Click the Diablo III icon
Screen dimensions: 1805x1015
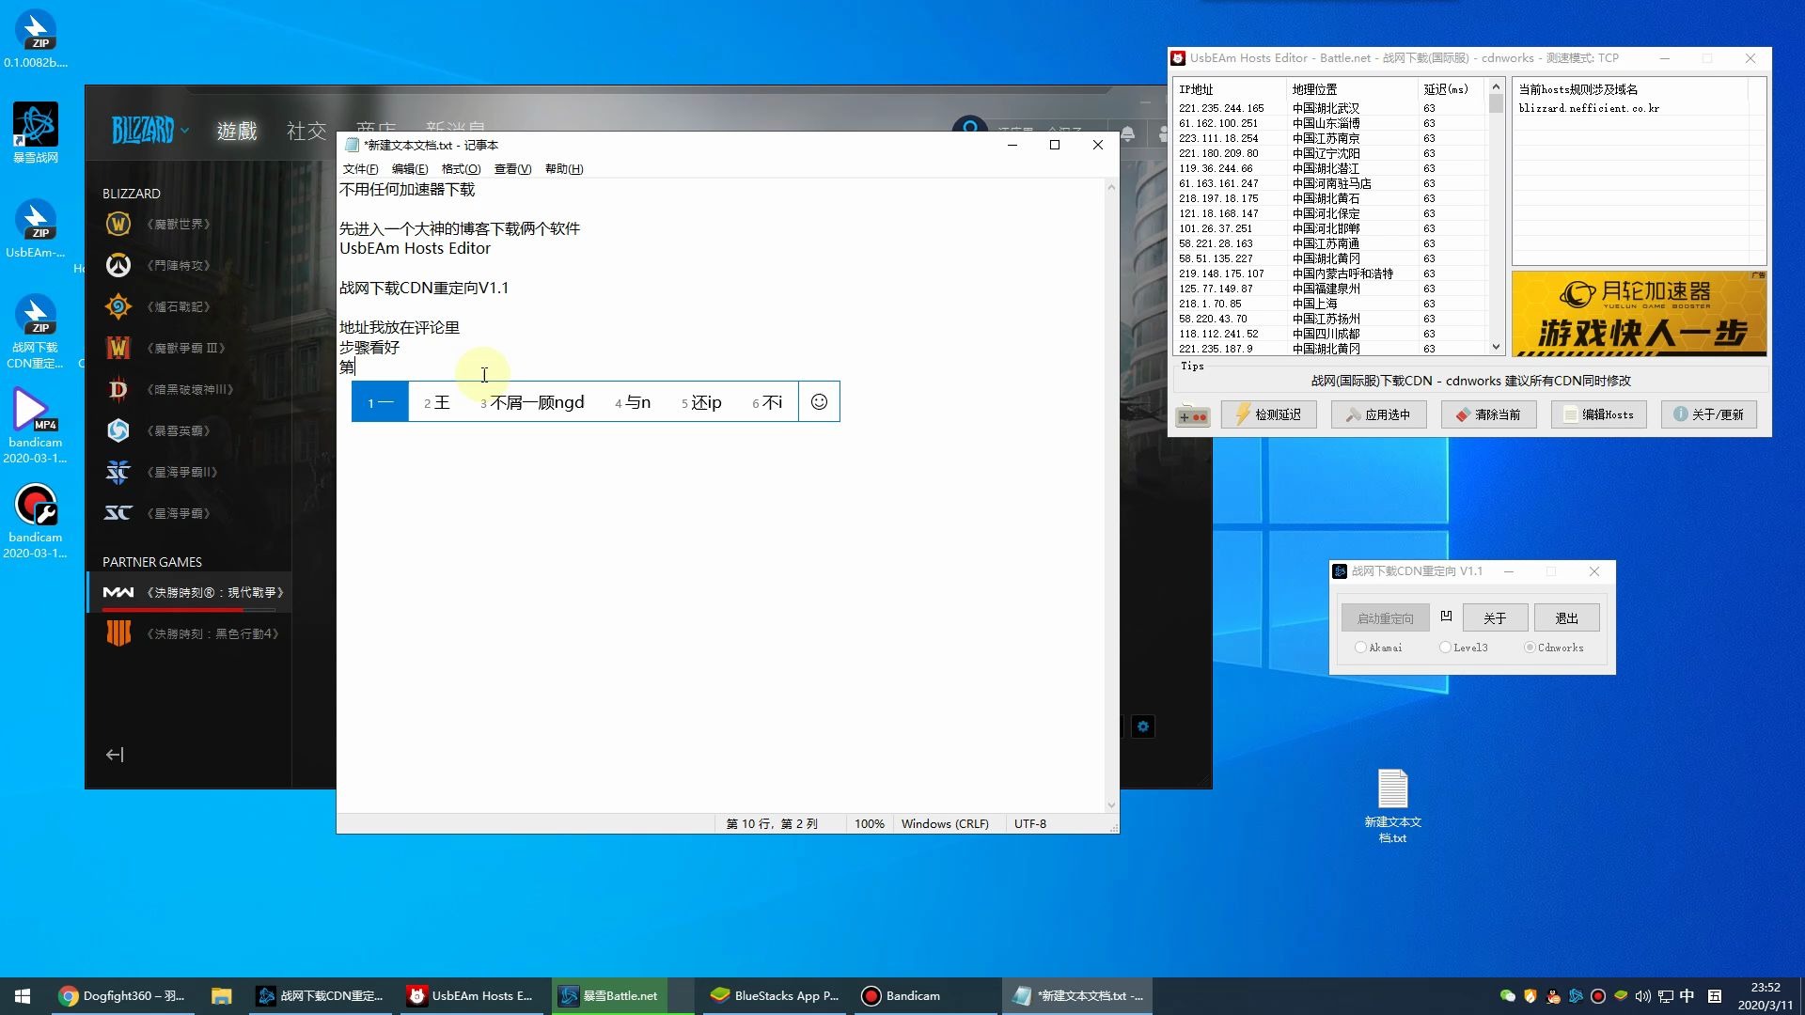118,389
